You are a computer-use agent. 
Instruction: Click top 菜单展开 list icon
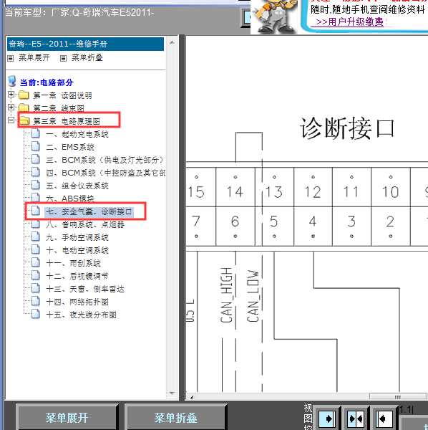[11, 58]
